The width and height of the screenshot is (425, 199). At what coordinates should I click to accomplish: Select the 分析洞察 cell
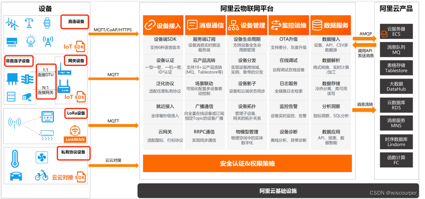(331, 112)
